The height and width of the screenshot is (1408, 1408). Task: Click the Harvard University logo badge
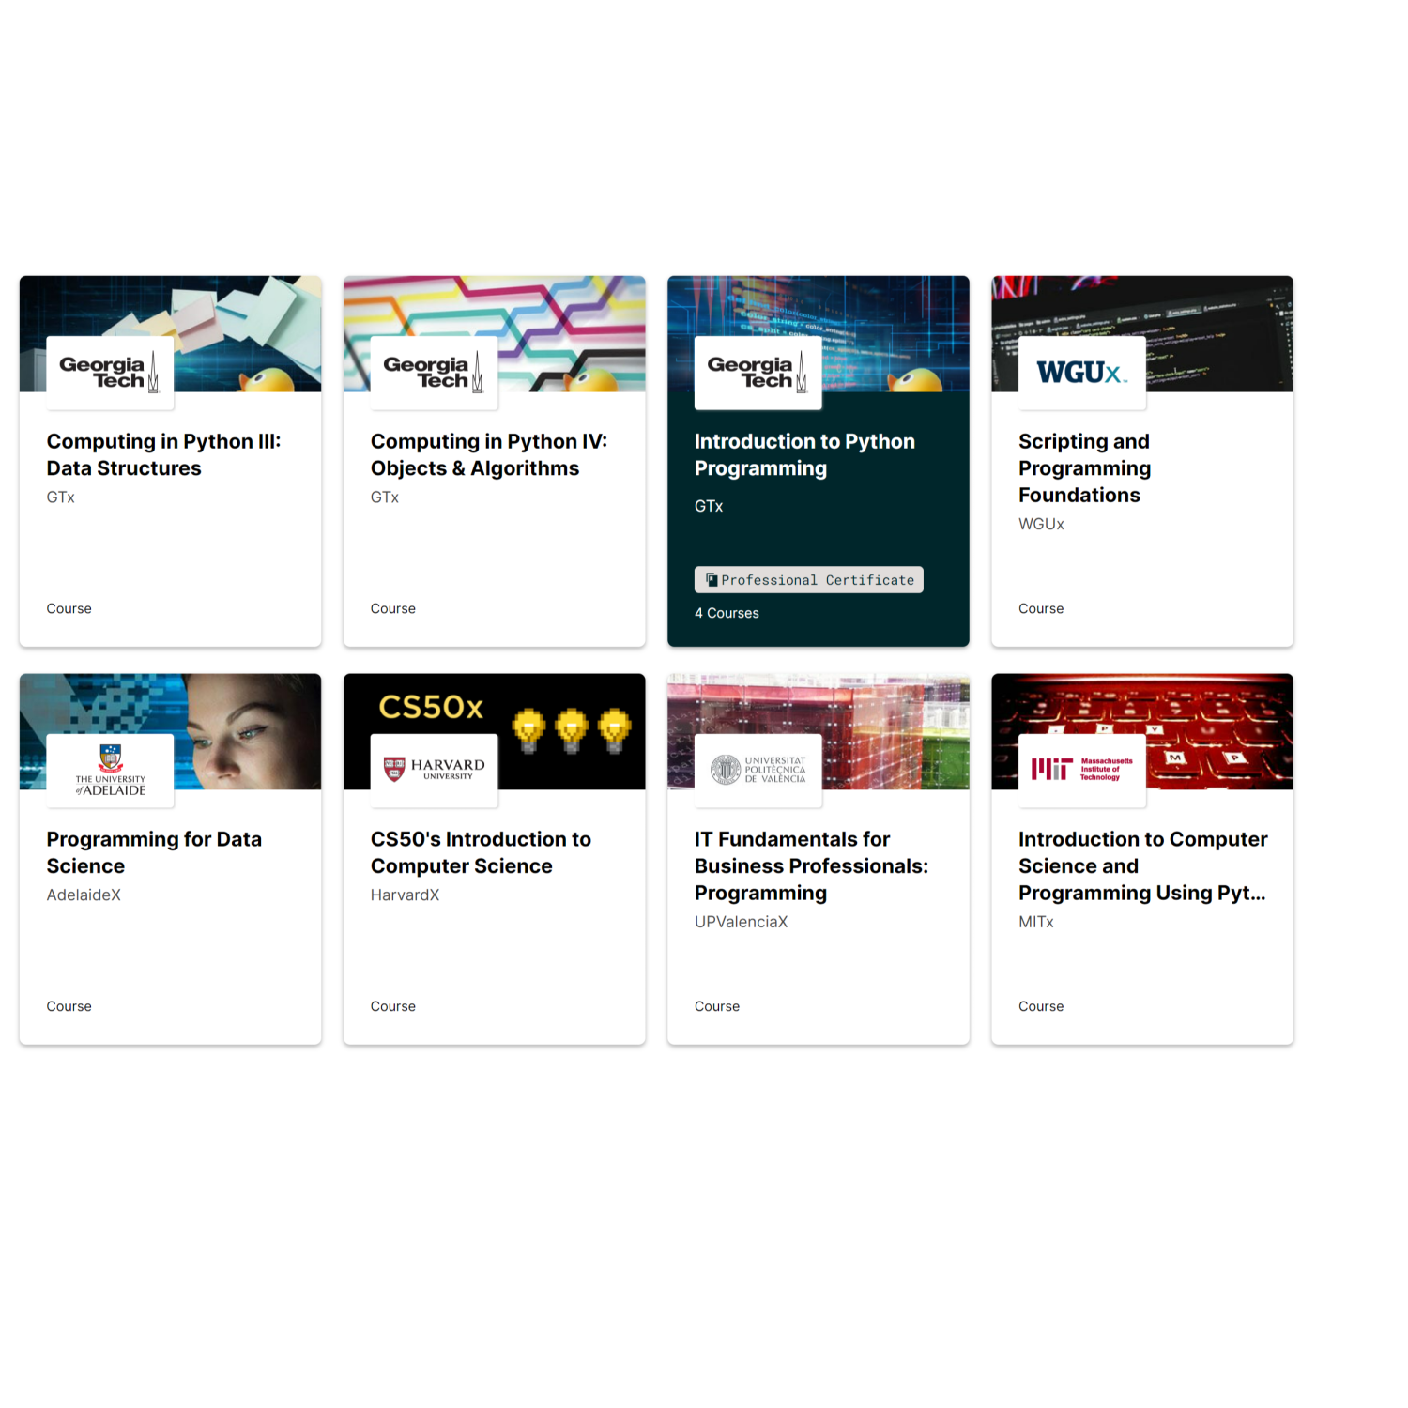tap(434, 771)
